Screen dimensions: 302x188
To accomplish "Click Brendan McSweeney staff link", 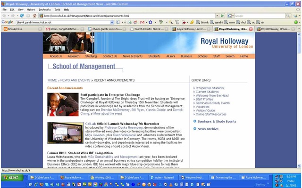I will click(115, 110).
